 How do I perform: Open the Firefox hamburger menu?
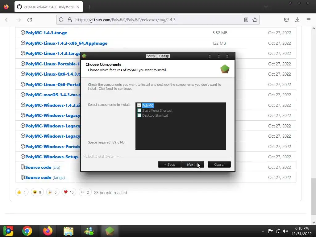(309, 20)
